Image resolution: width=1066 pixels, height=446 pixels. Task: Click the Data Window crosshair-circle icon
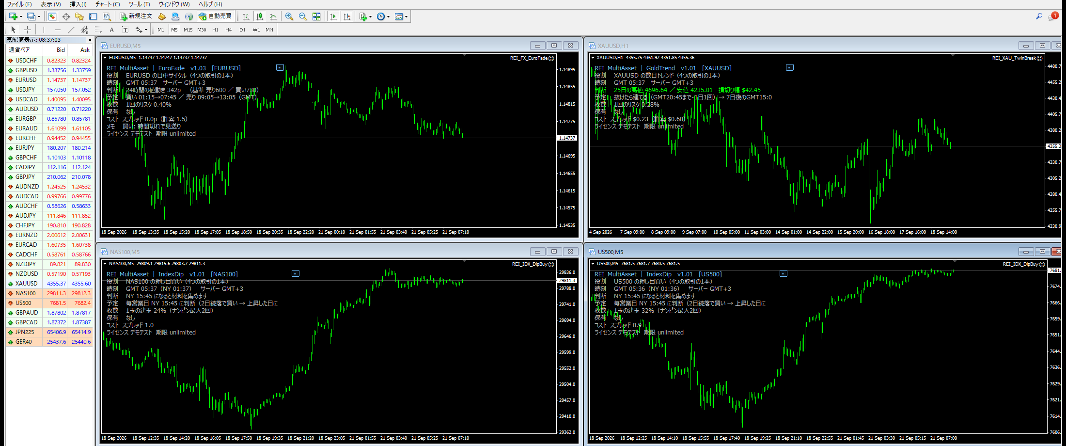click(x=66, y=16)
